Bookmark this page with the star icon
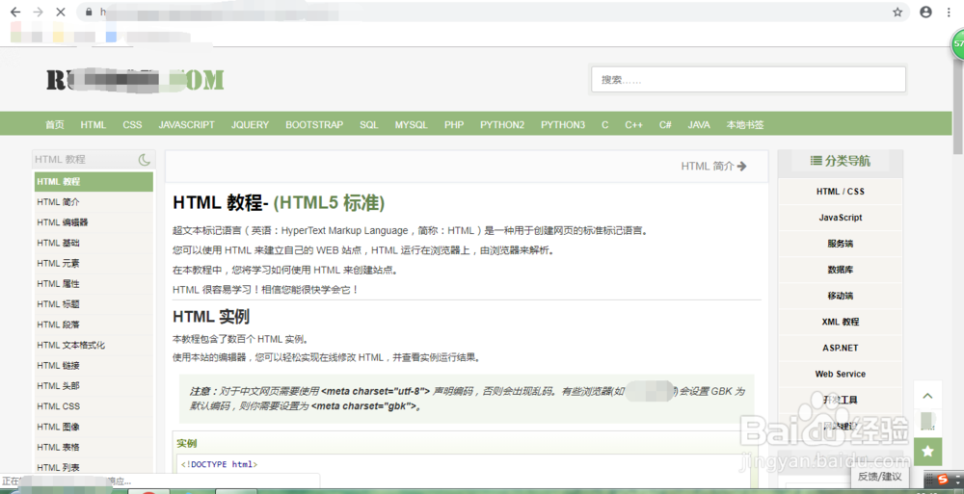The height and width of the screenshot is (494, 964). click(x=897, y=12)
